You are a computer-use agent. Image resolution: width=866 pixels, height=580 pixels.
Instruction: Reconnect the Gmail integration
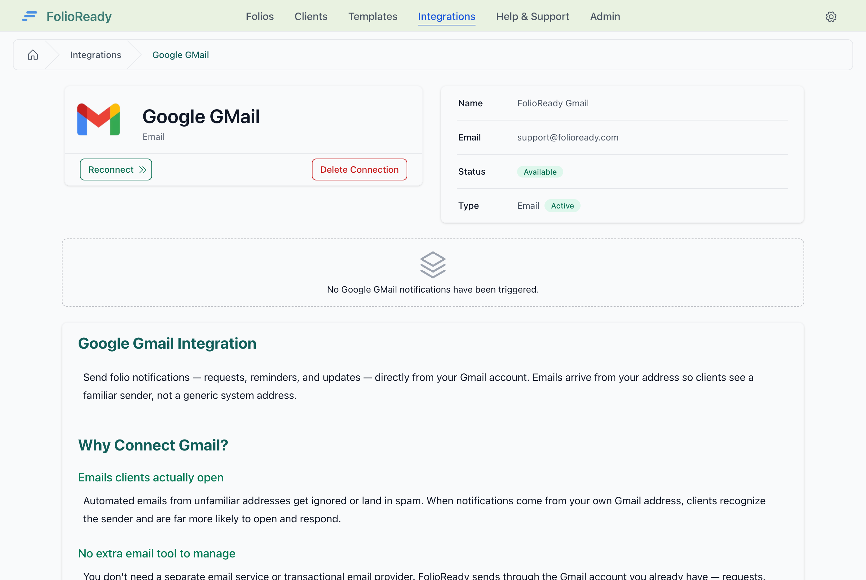(116, 169)
